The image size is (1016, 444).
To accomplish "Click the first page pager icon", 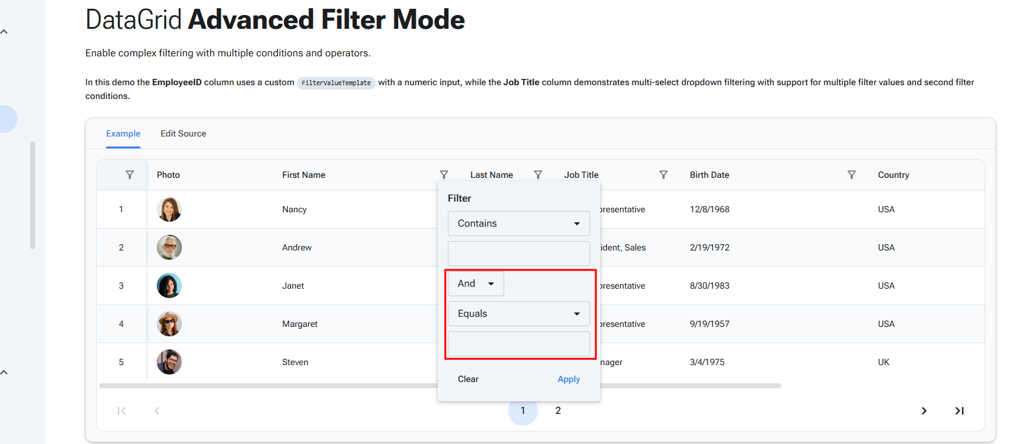I will (x=122, y=411).
